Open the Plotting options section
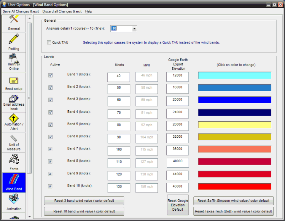Screen dimensions: 285x221 pos(14,42)
